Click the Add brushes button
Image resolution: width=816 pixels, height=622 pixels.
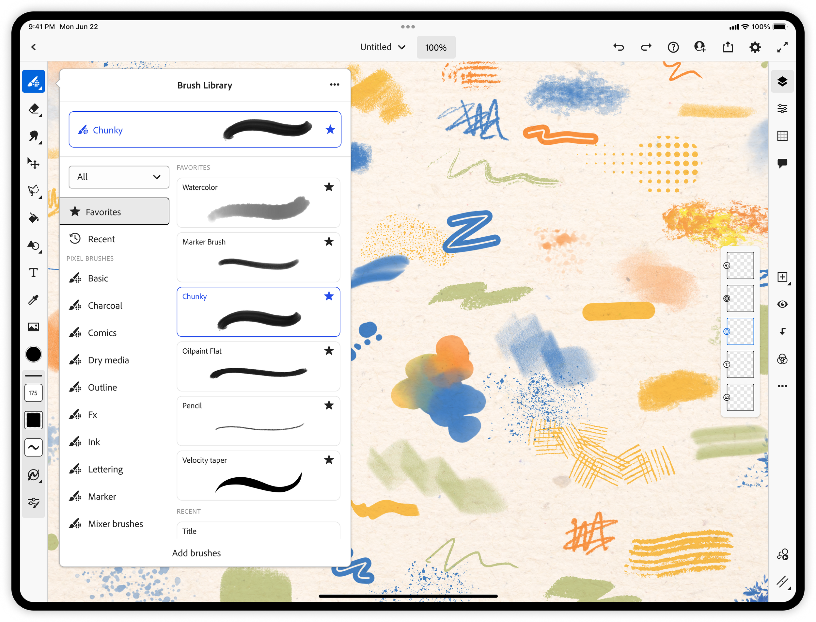[196, 553]
